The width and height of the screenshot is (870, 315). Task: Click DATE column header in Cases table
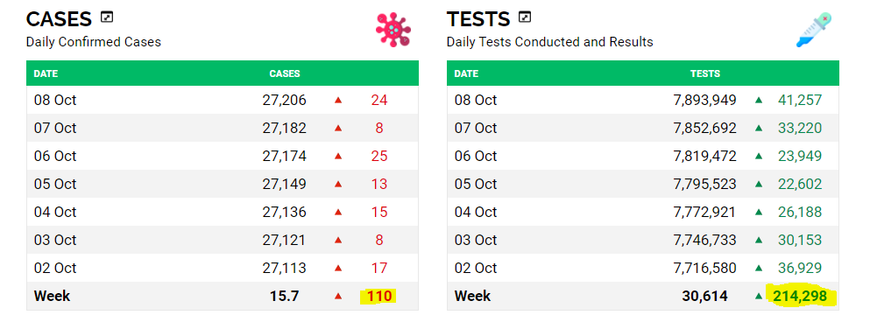tap(46, 73)
